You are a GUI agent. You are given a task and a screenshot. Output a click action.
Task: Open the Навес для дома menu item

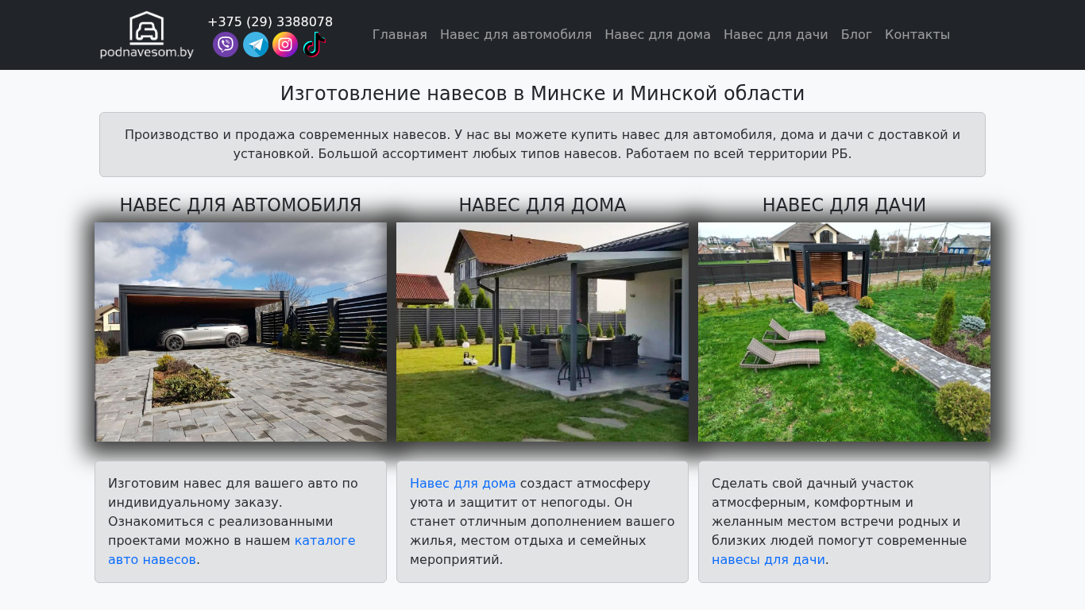(658, 35)
